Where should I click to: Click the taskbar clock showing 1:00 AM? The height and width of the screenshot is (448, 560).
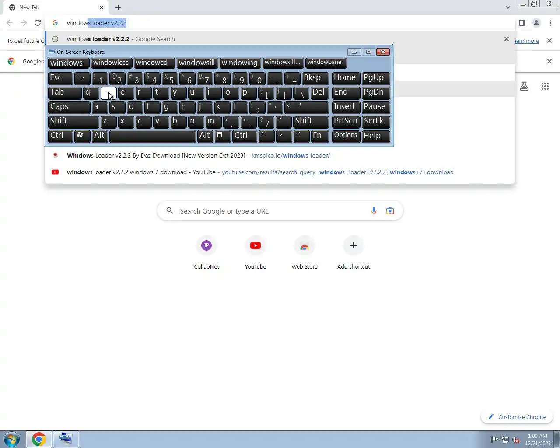[x=538, y=440]
